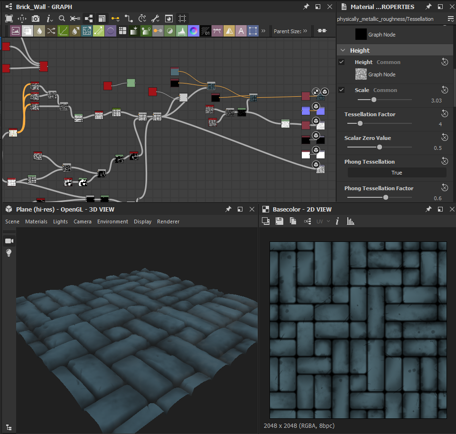Click the Height Graph Node thumbnail

pos(361,74)
